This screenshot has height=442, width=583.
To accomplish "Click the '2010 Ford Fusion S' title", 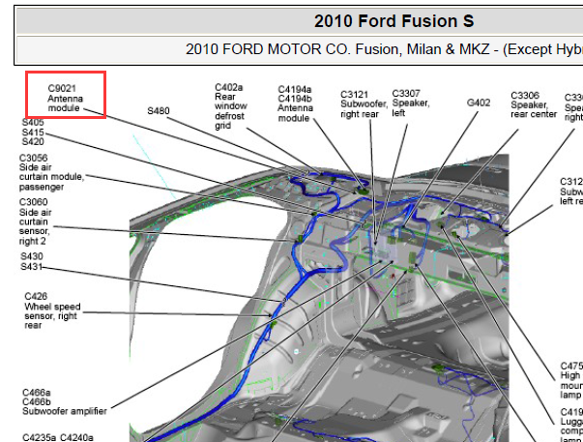I will pos(394,21).
